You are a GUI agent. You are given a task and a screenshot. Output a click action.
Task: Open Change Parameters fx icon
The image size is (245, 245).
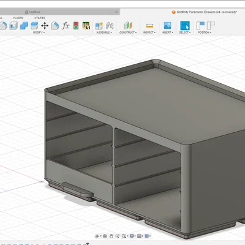click(66, 26)
